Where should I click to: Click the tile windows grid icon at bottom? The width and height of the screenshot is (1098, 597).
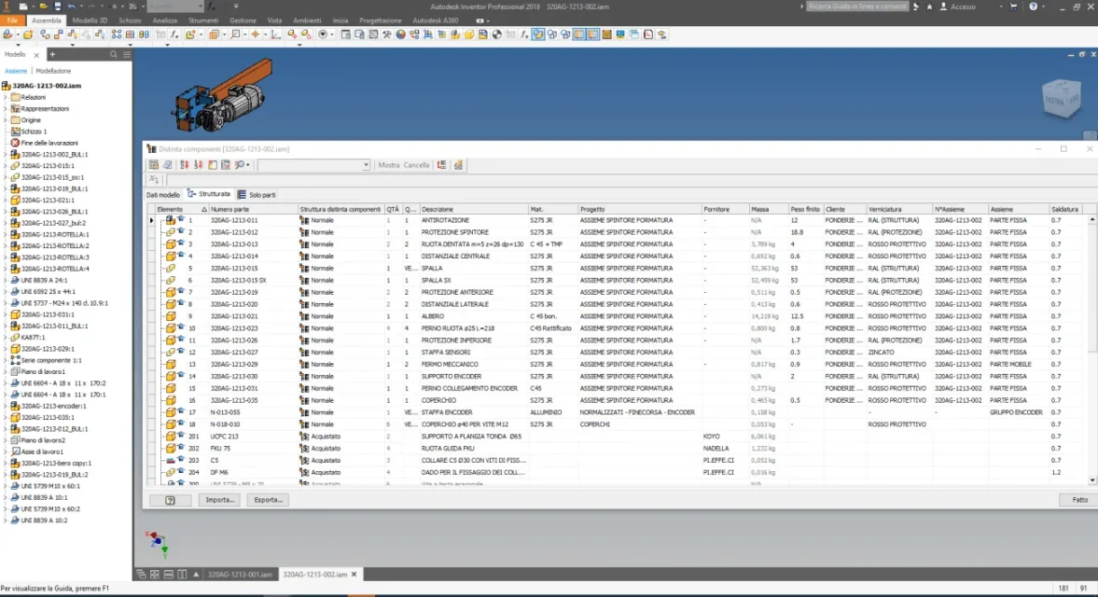(155, 575)
